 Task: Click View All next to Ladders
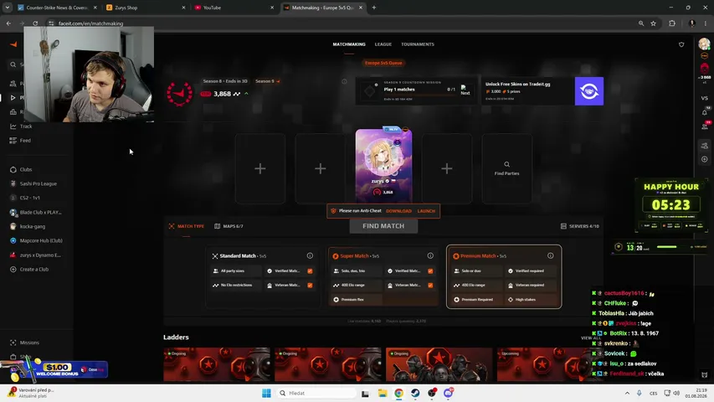tap(591, 338)
